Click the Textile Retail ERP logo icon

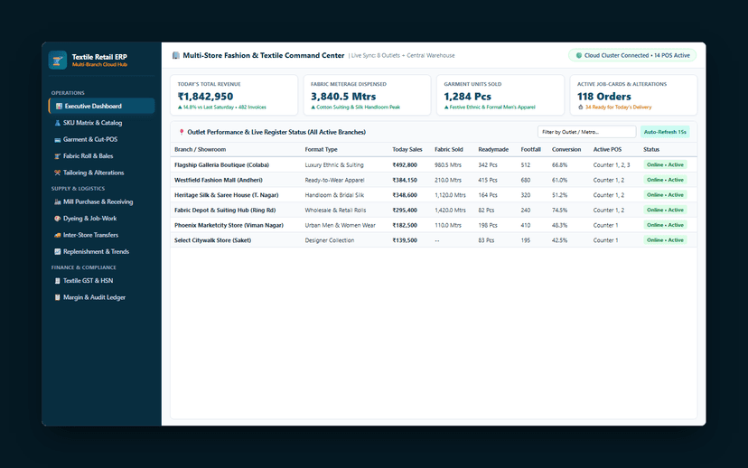pos(58,61)
